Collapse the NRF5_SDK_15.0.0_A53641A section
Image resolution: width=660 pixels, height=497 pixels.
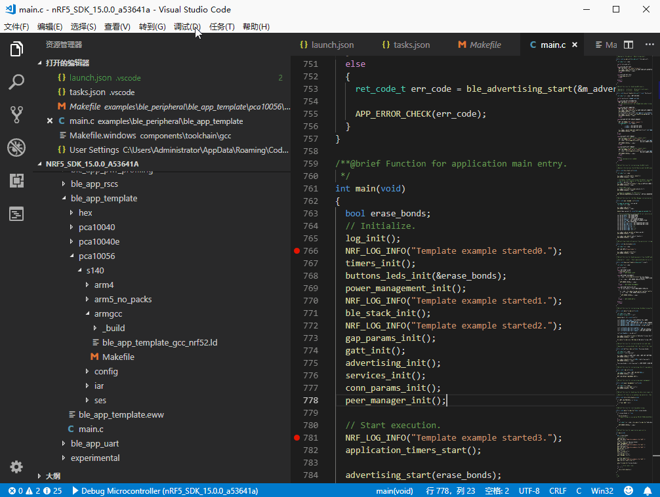coord(39,164)
